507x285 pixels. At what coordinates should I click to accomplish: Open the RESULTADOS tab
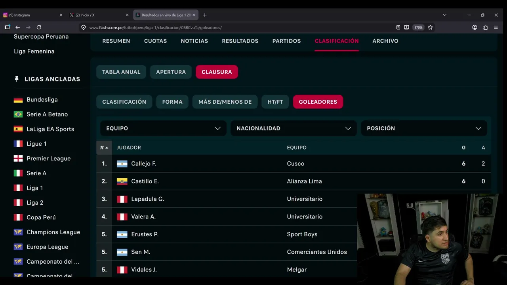[240, 41]
